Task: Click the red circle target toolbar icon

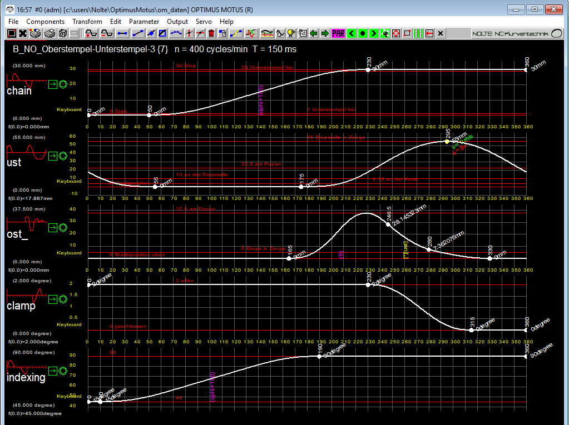Action: tap(396, 33)
